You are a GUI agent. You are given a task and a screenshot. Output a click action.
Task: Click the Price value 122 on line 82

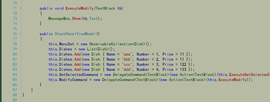pos(183,64)
